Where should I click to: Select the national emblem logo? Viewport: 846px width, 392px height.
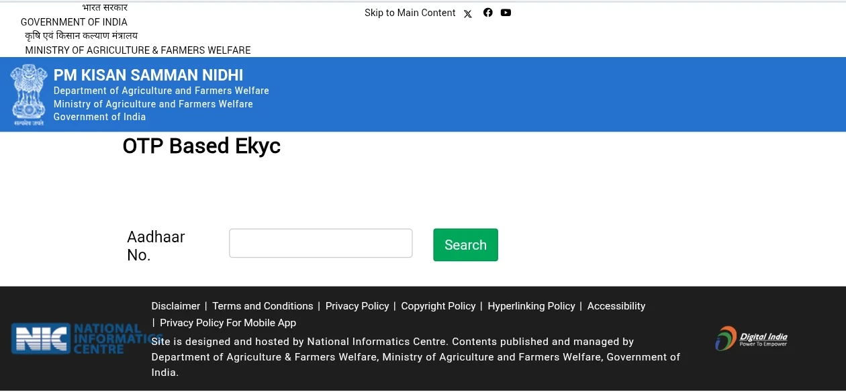click(28, 94)
